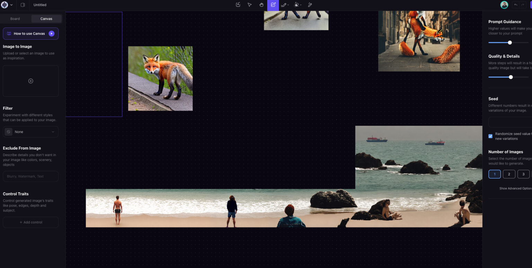Select 3 as the Number of Images
The height and width of the screenshot is (268, 532).
point(523,174)
